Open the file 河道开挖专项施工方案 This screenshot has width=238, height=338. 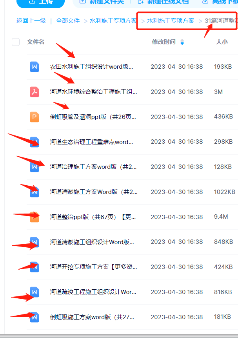point(93,267)
